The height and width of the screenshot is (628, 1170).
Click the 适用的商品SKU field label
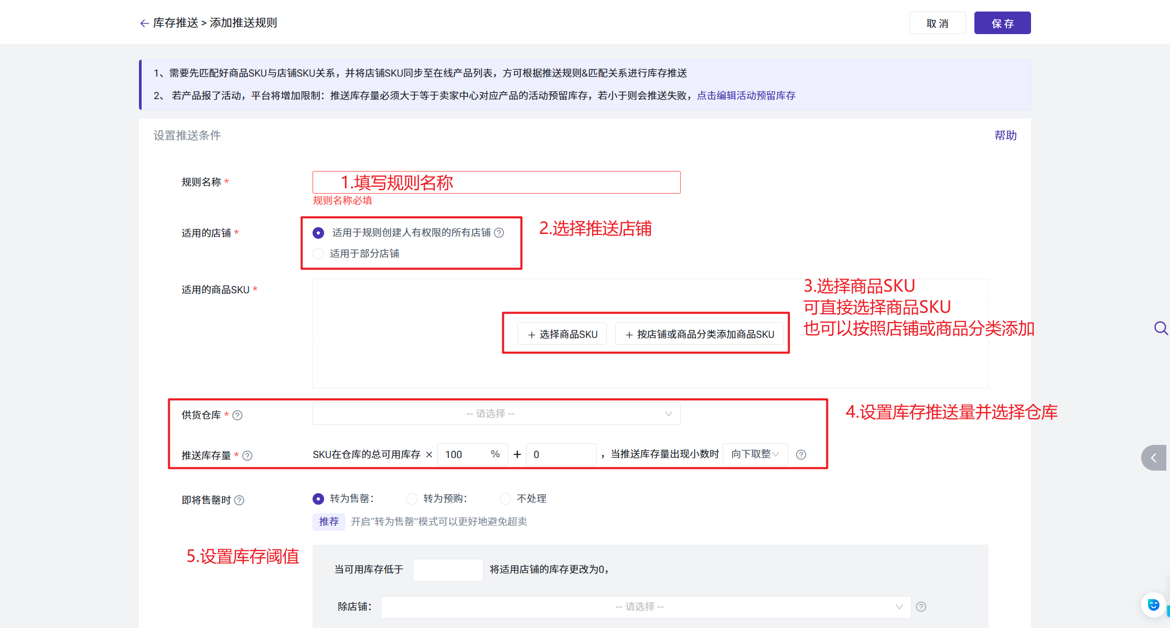216,290
